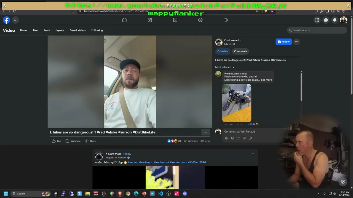Focus the Search videos field
This screenshot has height=198, width=353.
tap(317, 30)
